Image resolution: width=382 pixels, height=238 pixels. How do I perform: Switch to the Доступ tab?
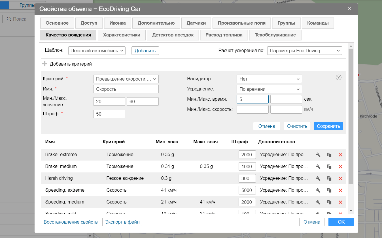[x=89, y=23]
